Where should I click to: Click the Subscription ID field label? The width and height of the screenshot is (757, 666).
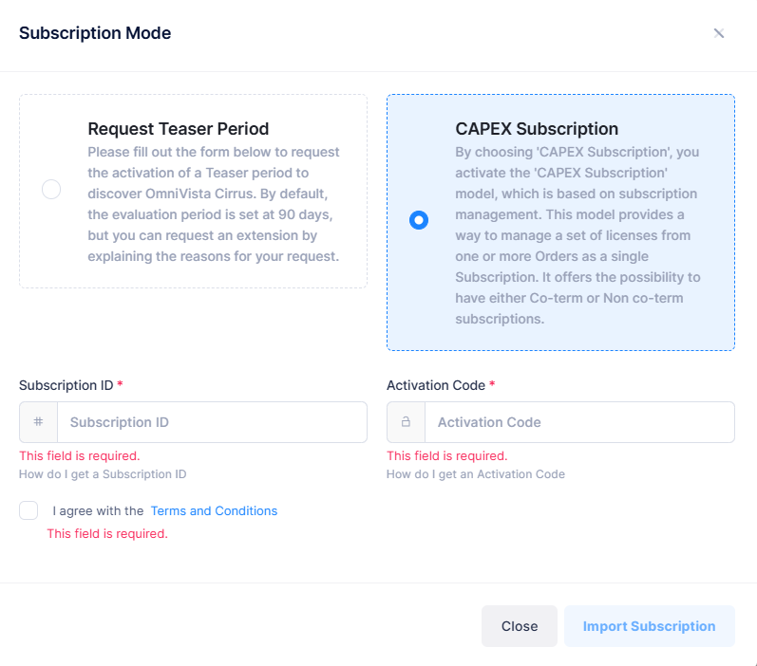(x=66, y=385)
